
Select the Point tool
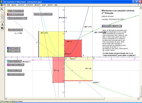[2, 13]
